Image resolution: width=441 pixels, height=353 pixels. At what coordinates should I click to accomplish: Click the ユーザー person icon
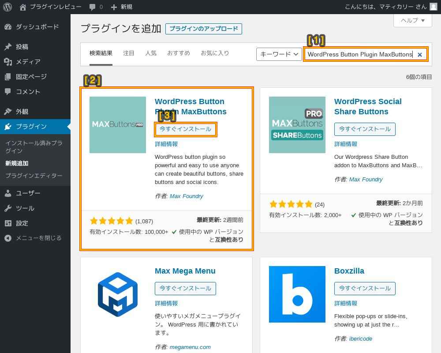pyautogui.click(x=8, y=193)
